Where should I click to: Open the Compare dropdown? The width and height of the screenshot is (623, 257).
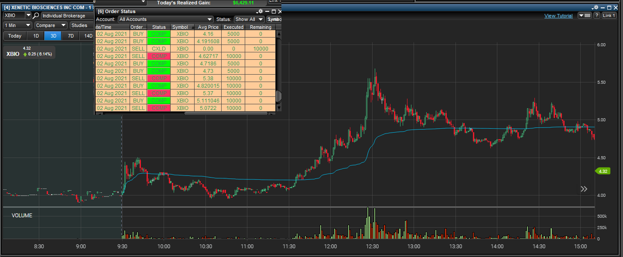(x=51, y=25)
